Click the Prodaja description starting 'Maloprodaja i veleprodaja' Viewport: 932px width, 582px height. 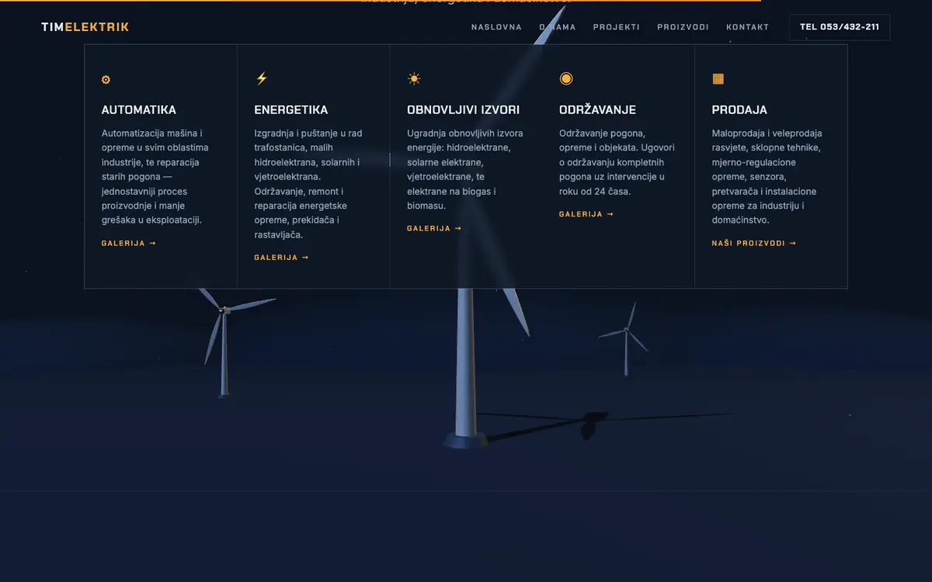pos(767,177)
